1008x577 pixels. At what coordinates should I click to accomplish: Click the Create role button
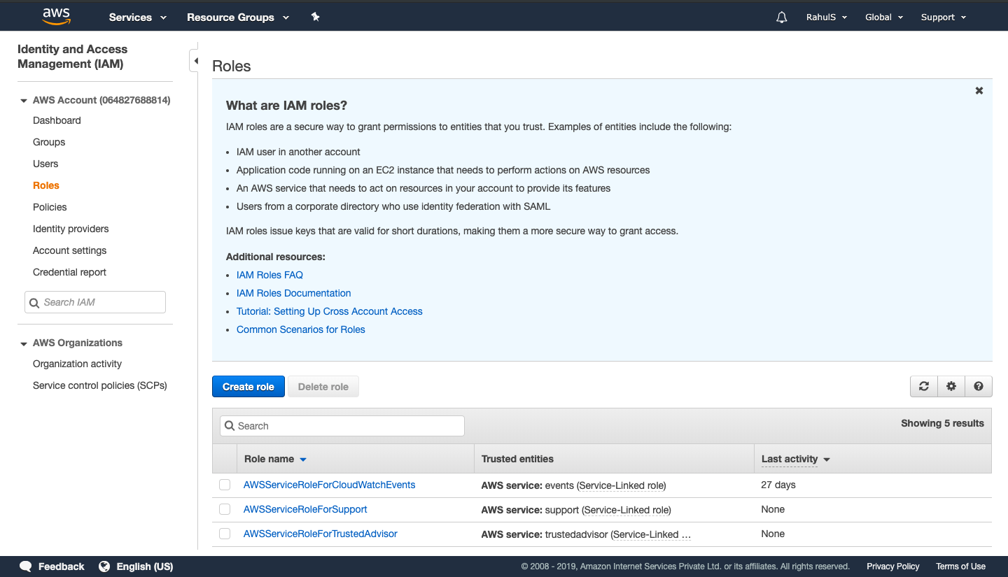248,386
